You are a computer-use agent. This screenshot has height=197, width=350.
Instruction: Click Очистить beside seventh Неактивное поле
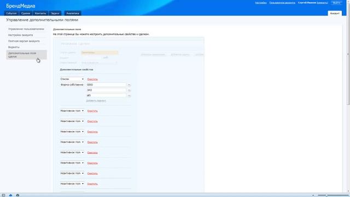92,173
